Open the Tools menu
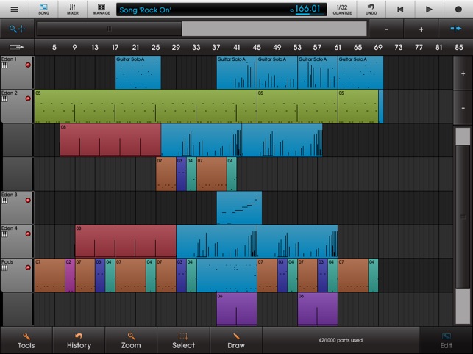 coord(26,341)
